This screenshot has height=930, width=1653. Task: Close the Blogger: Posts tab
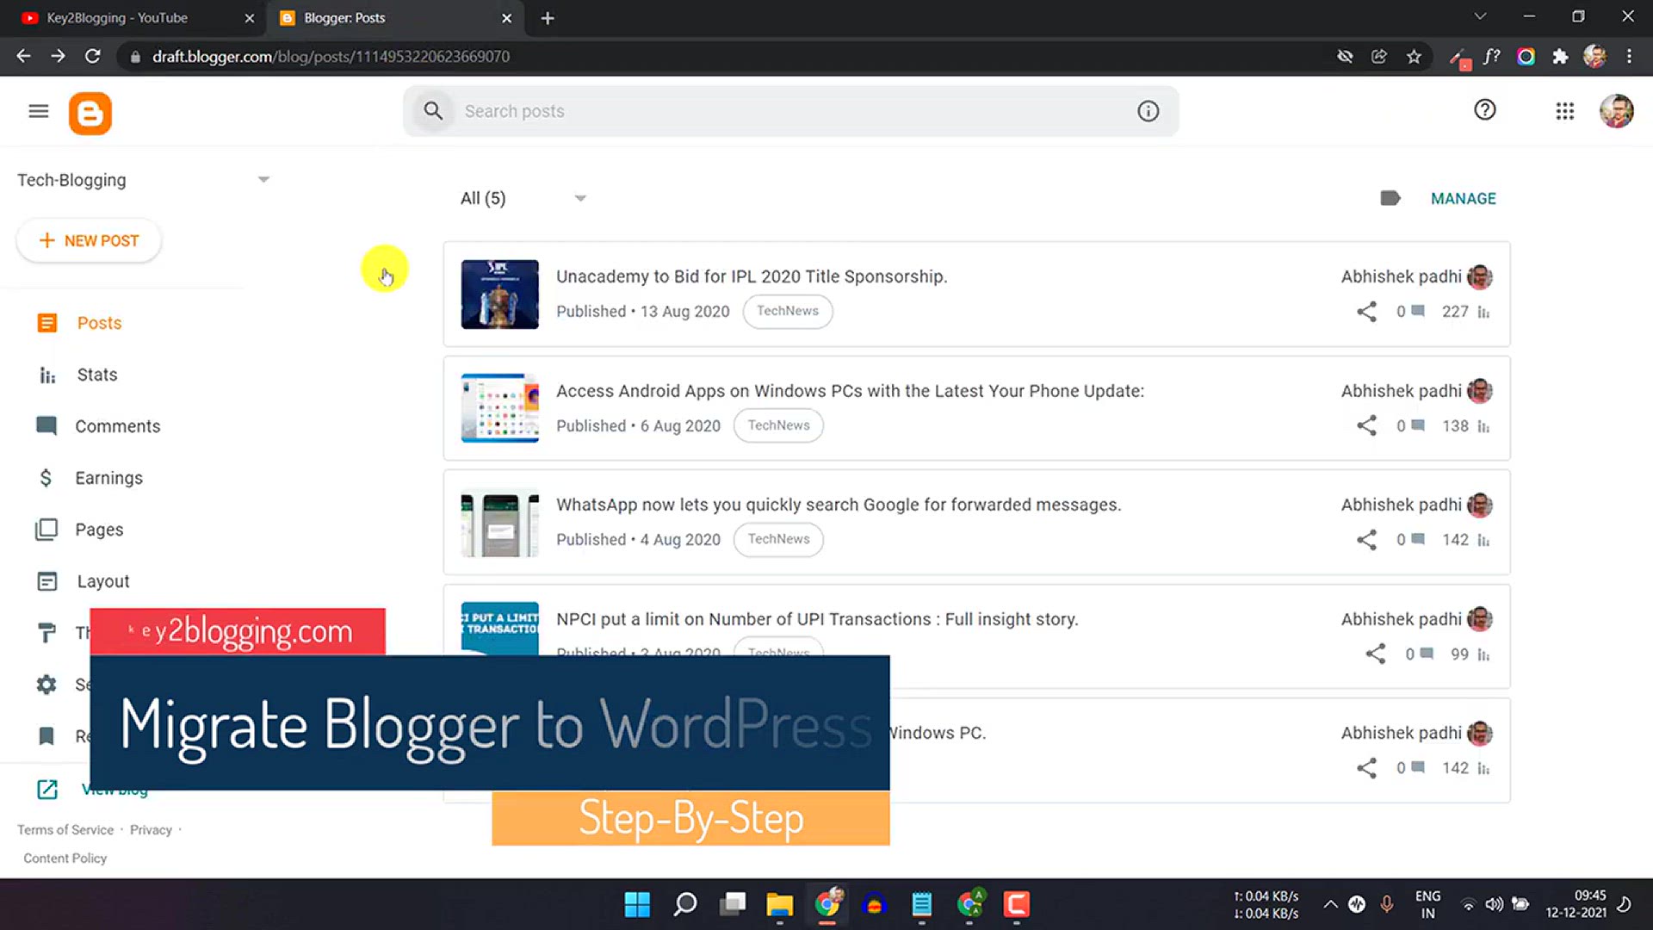point(506,18)
